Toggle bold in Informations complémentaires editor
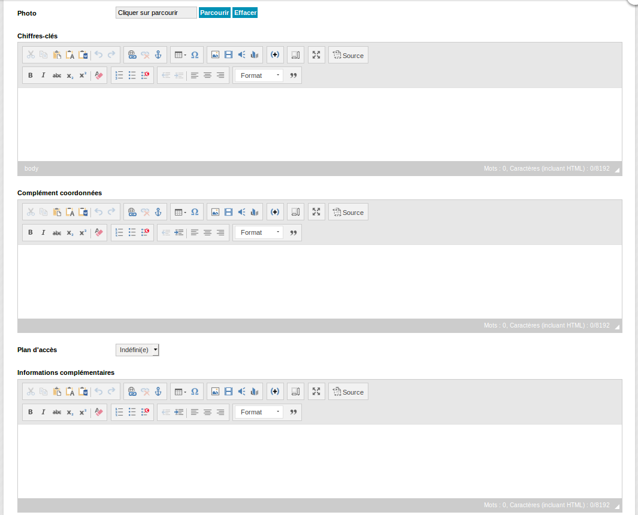This screenshot has width=638, height=515. (31, 412)
